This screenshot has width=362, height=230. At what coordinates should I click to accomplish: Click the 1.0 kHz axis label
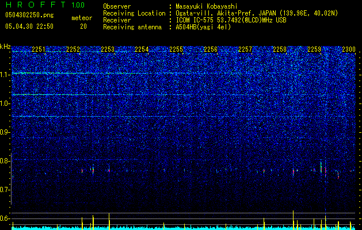coord(5,103)
